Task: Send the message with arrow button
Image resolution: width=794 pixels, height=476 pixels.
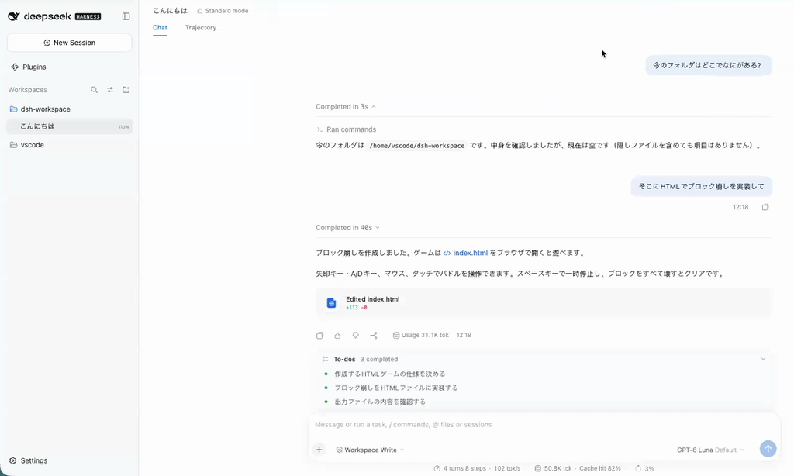Action: tap(768, 449)
